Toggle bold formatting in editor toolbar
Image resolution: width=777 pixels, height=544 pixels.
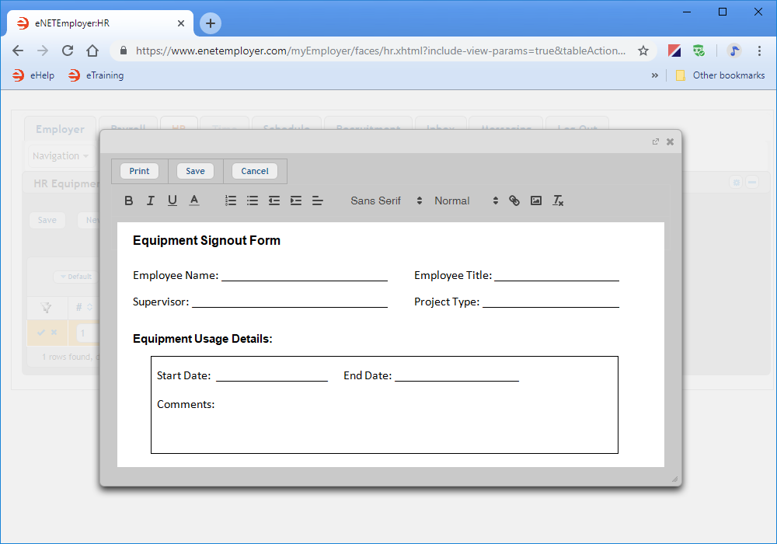[x=129, y=201]
